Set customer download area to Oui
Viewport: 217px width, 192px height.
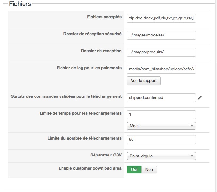[x=134, y=169]
